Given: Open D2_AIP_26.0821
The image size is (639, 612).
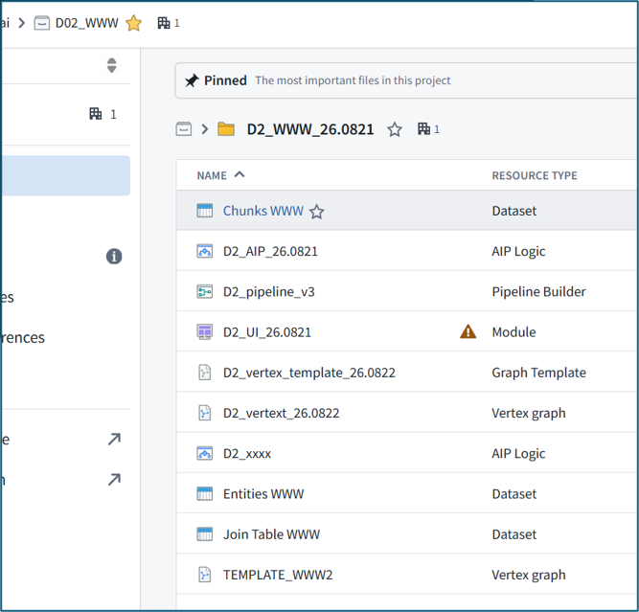Looking at the screenshot, I should [270, 251].
